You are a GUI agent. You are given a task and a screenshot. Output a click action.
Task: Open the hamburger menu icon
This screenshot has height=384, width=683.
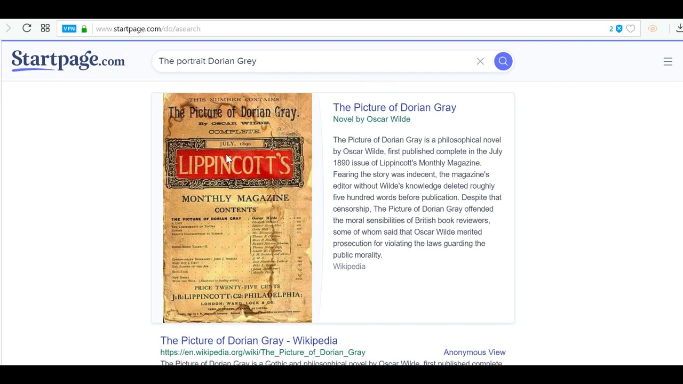(x=668, y=61)
